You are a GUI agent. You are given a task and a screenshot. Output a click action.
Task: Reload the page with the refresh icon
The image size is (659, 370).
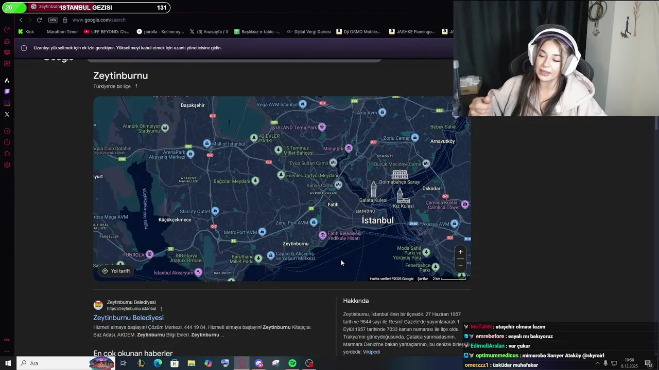click(39, 20)
